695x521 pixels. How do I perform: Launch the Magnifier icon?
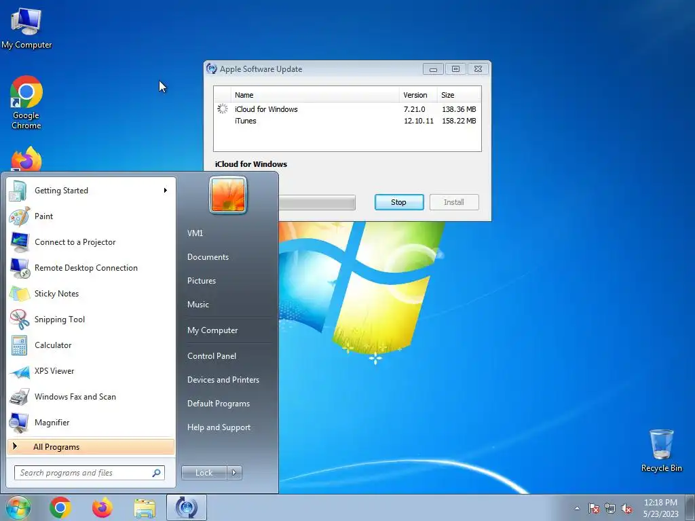point(18,422)
